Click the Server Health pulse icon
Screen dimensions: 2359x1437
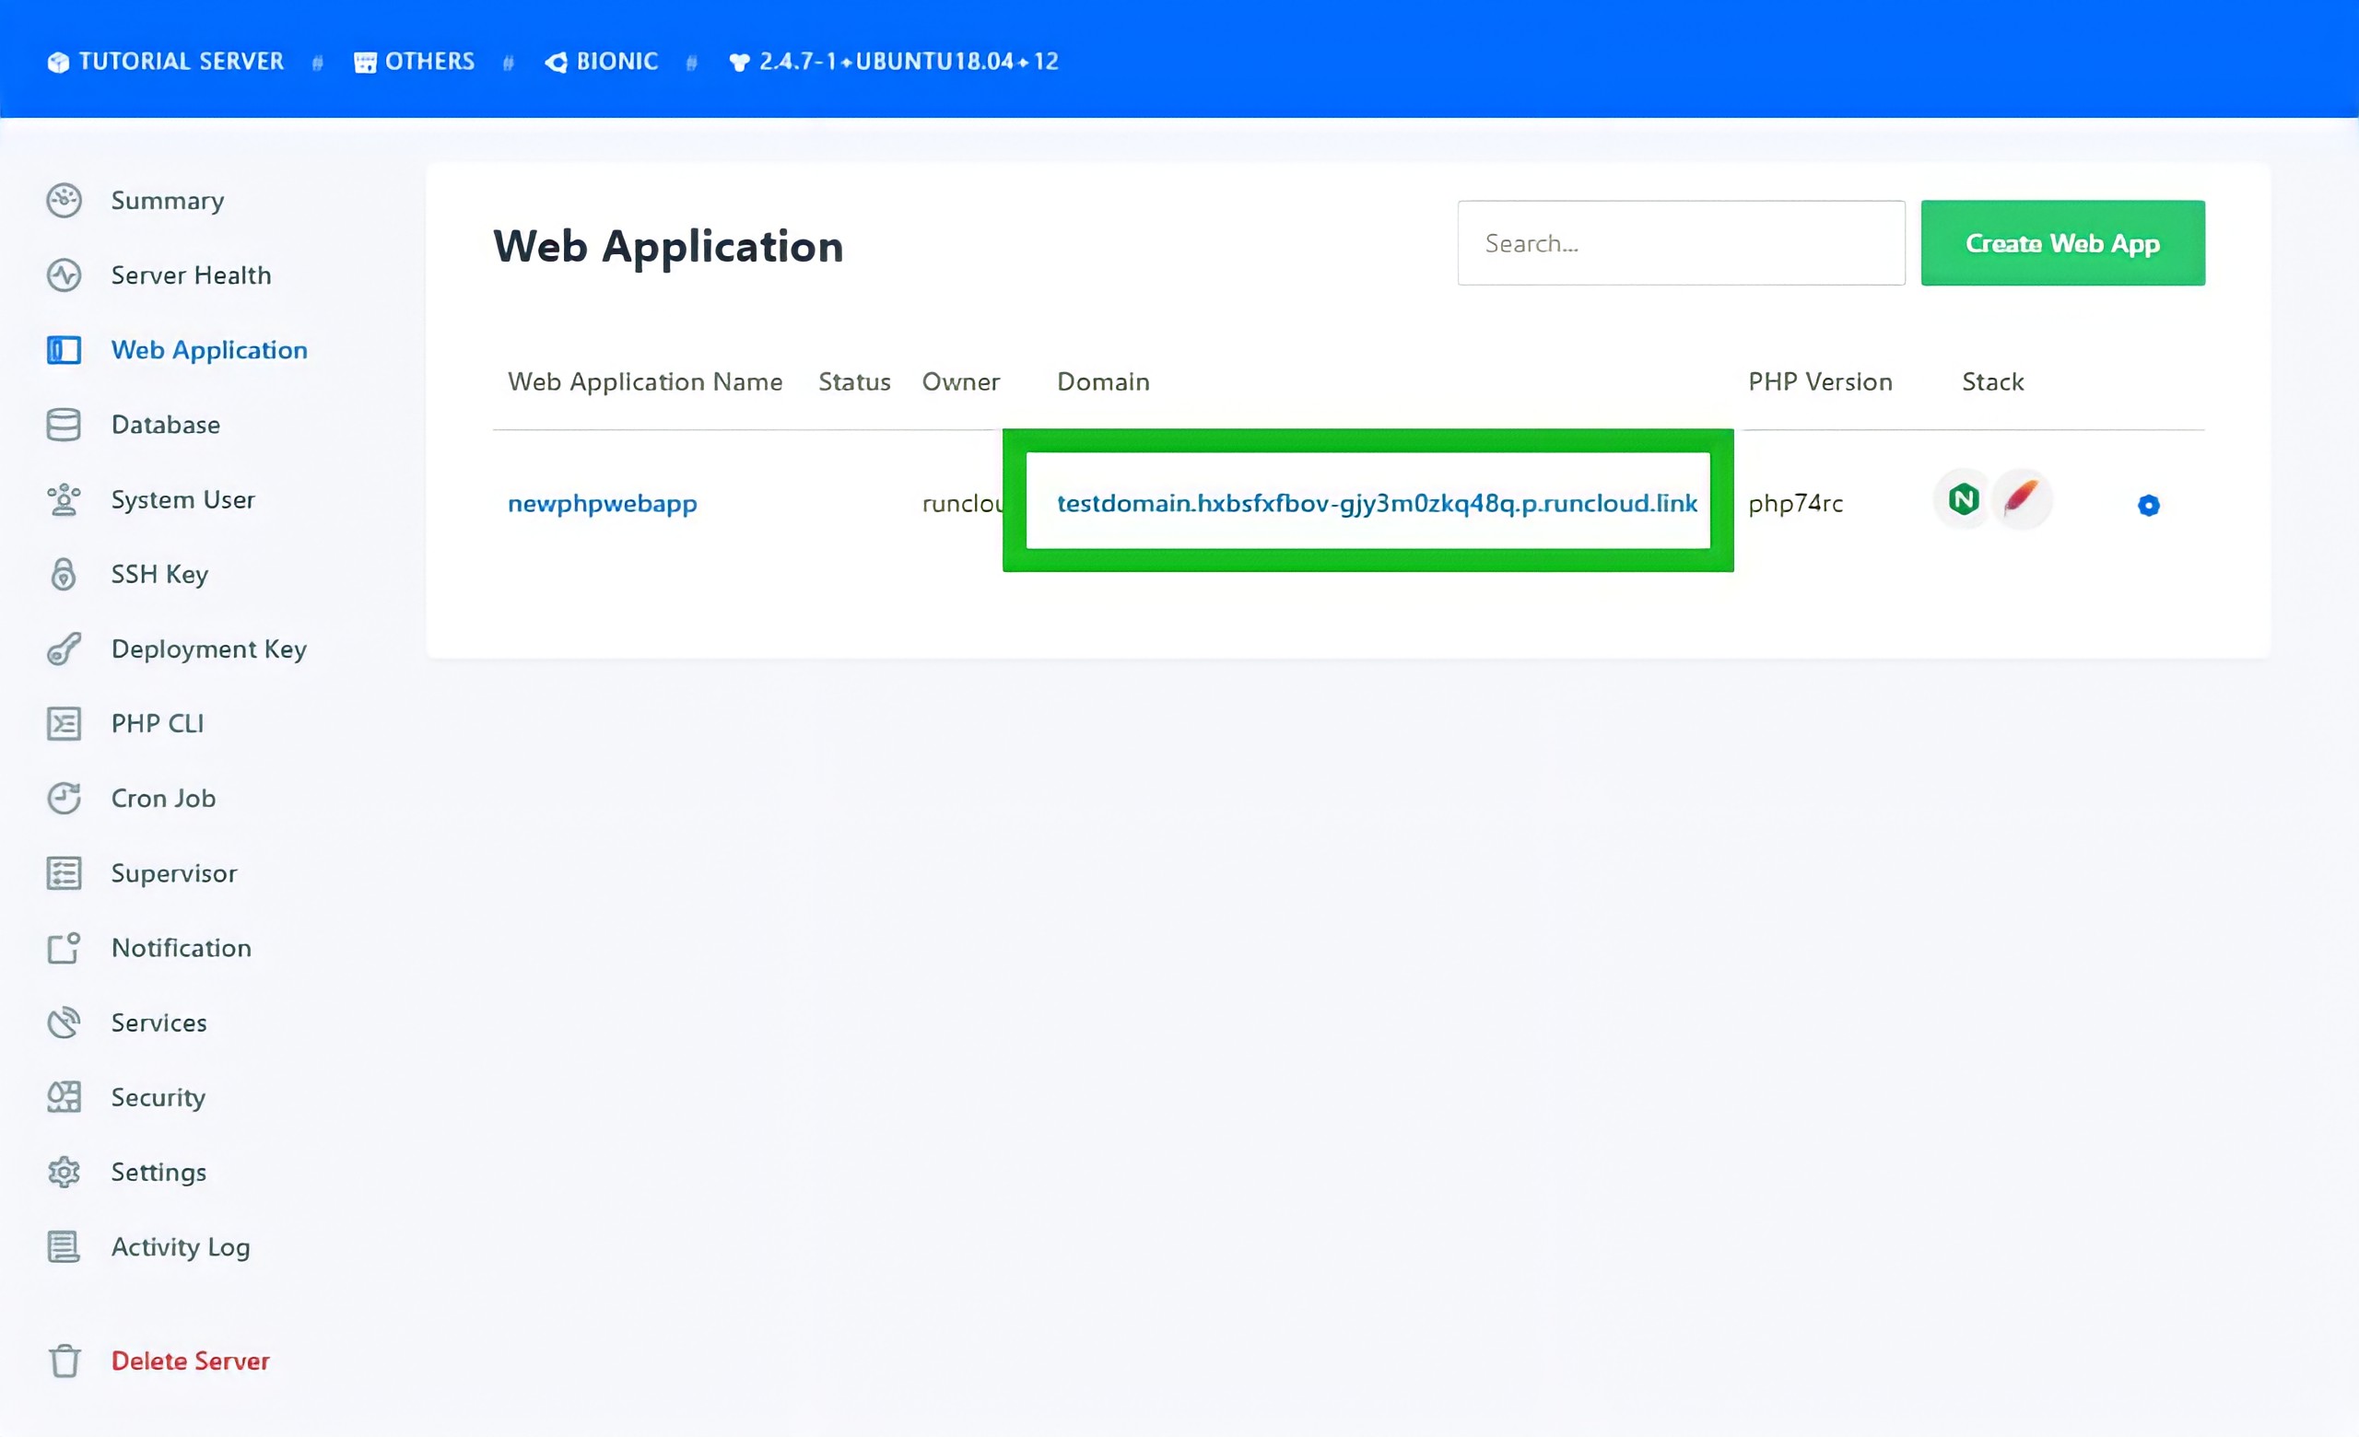tap(65, 275)
